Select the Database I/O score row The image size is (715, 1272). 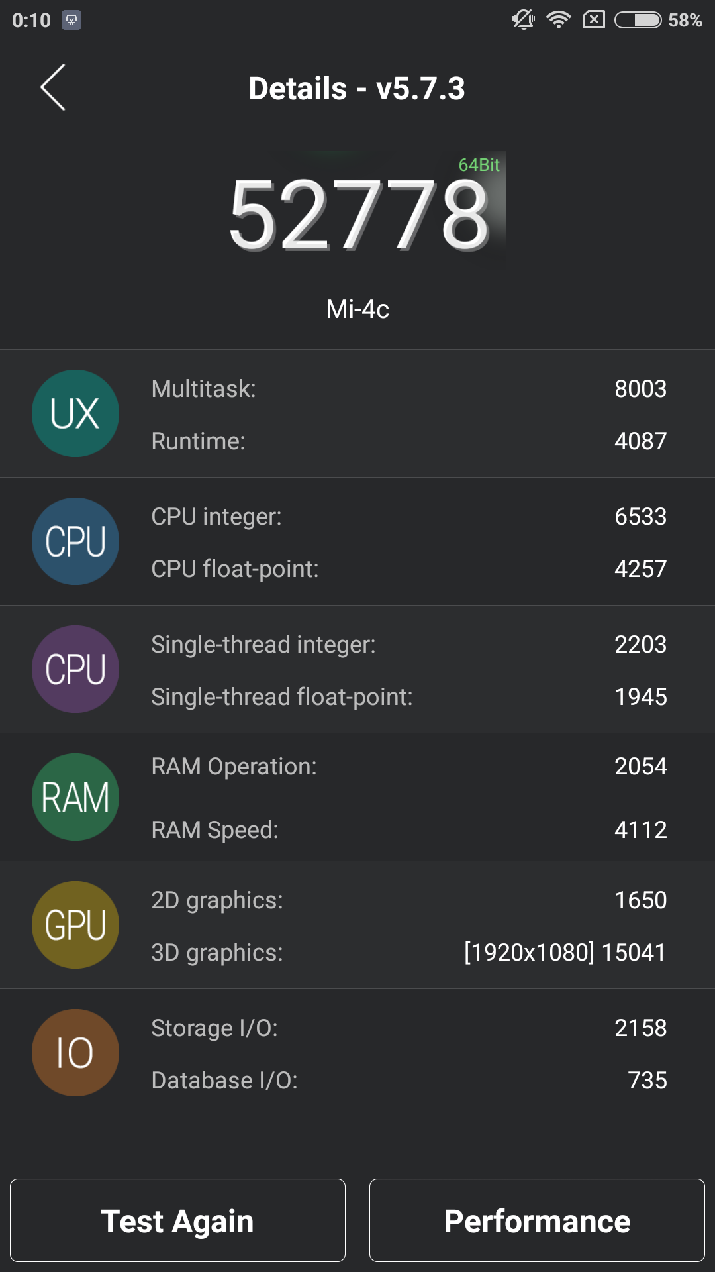[x=408, y=1081]
